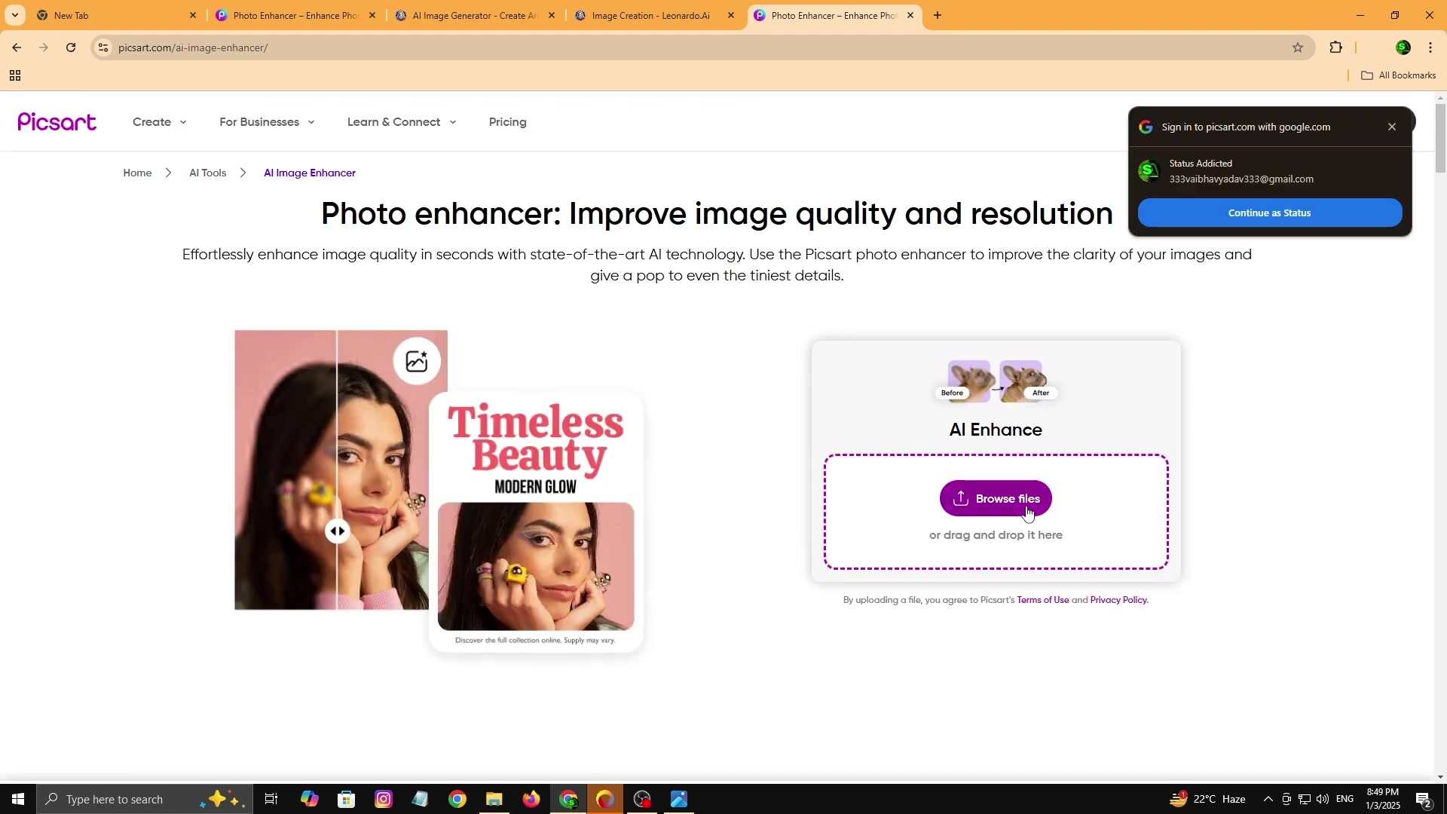Open Task View on taskbar
1447x814 pixels.
(271, 799)
